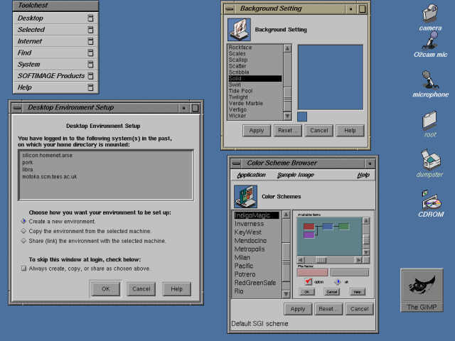Expand the System toolchest menu

pyautogui.click(x=28, y=64)
